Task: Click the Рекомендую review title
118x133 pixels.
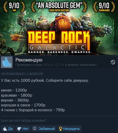Action: (29, 60)
